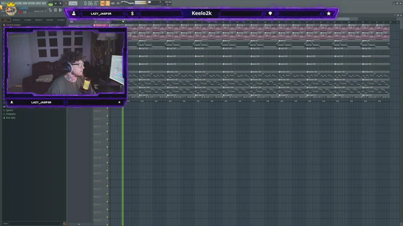Image resolution: width=403 pixels, height=226 pixels.
Task: Click the green playhead marker on the timeline ruler
Action: click(x=123, y=22)
